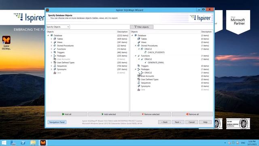Collapse Stored Procedures node in right tree
Screen dimensions: 259x146
click(136, 46)
